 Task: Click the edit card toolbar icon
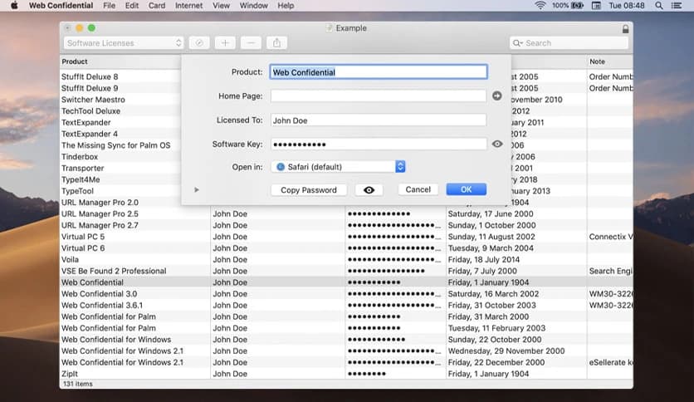[199, 43]
